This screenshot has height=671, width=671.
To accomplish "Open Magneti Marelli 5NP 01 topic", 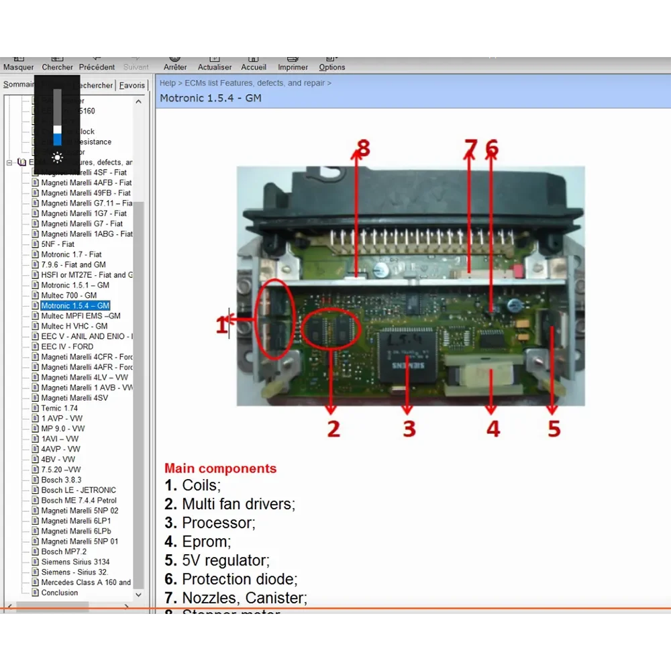I will (x=80, y=541).
